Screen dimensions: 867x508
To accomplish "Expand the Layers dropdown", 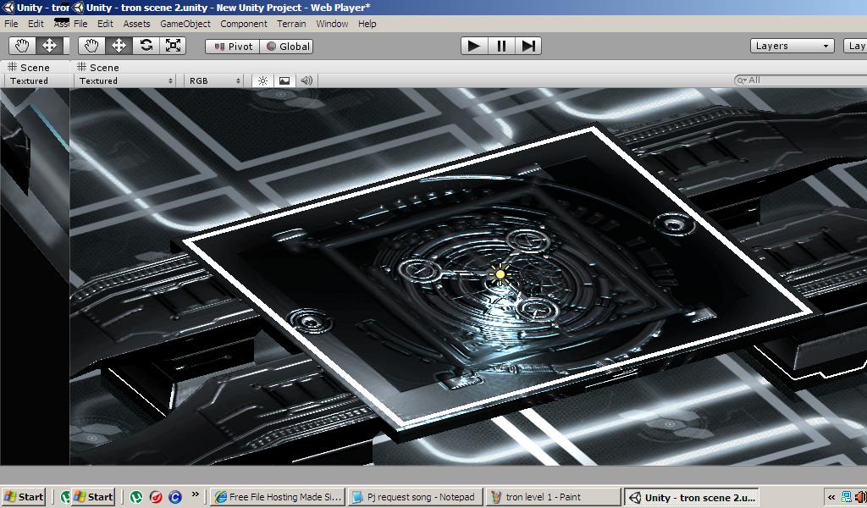I will tap(792, 46).
